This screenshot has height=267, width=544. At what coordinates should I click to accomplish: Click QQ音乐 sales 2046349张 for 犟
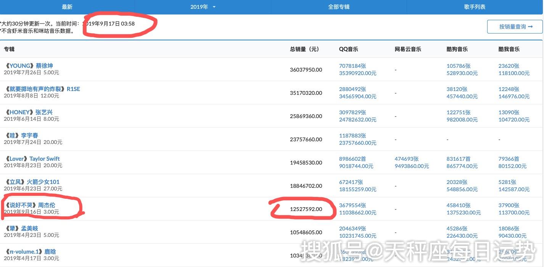pyautogui.click(x=352, y=229)
